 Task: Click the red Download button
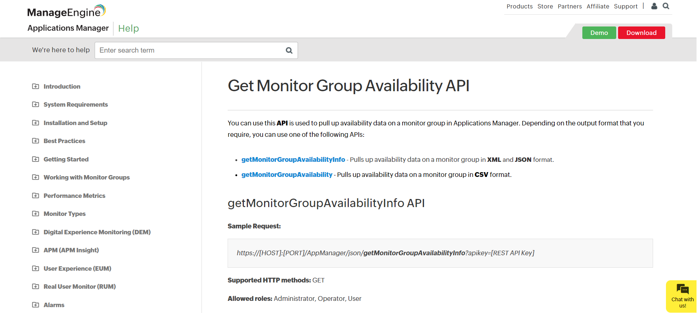[641, 33]
